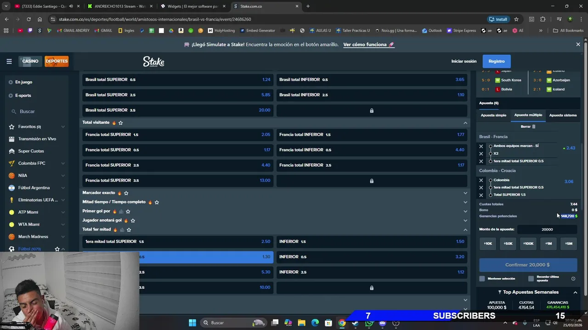588x330 pixels.
Task: Favorite Total 1er mitad market star
Action: (x=129, y=230)
